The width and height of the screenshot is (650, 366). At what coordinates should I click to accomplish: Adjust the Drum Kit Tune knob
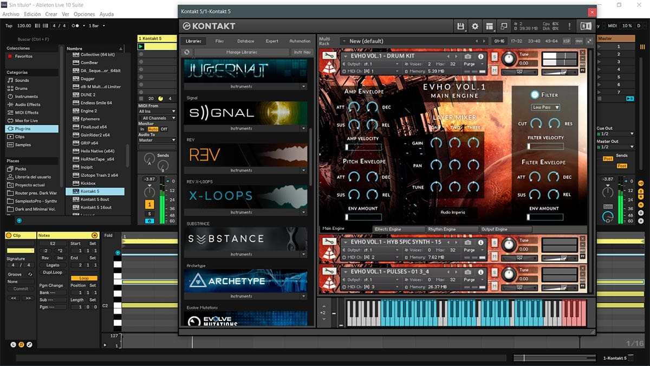coord(509,59)
